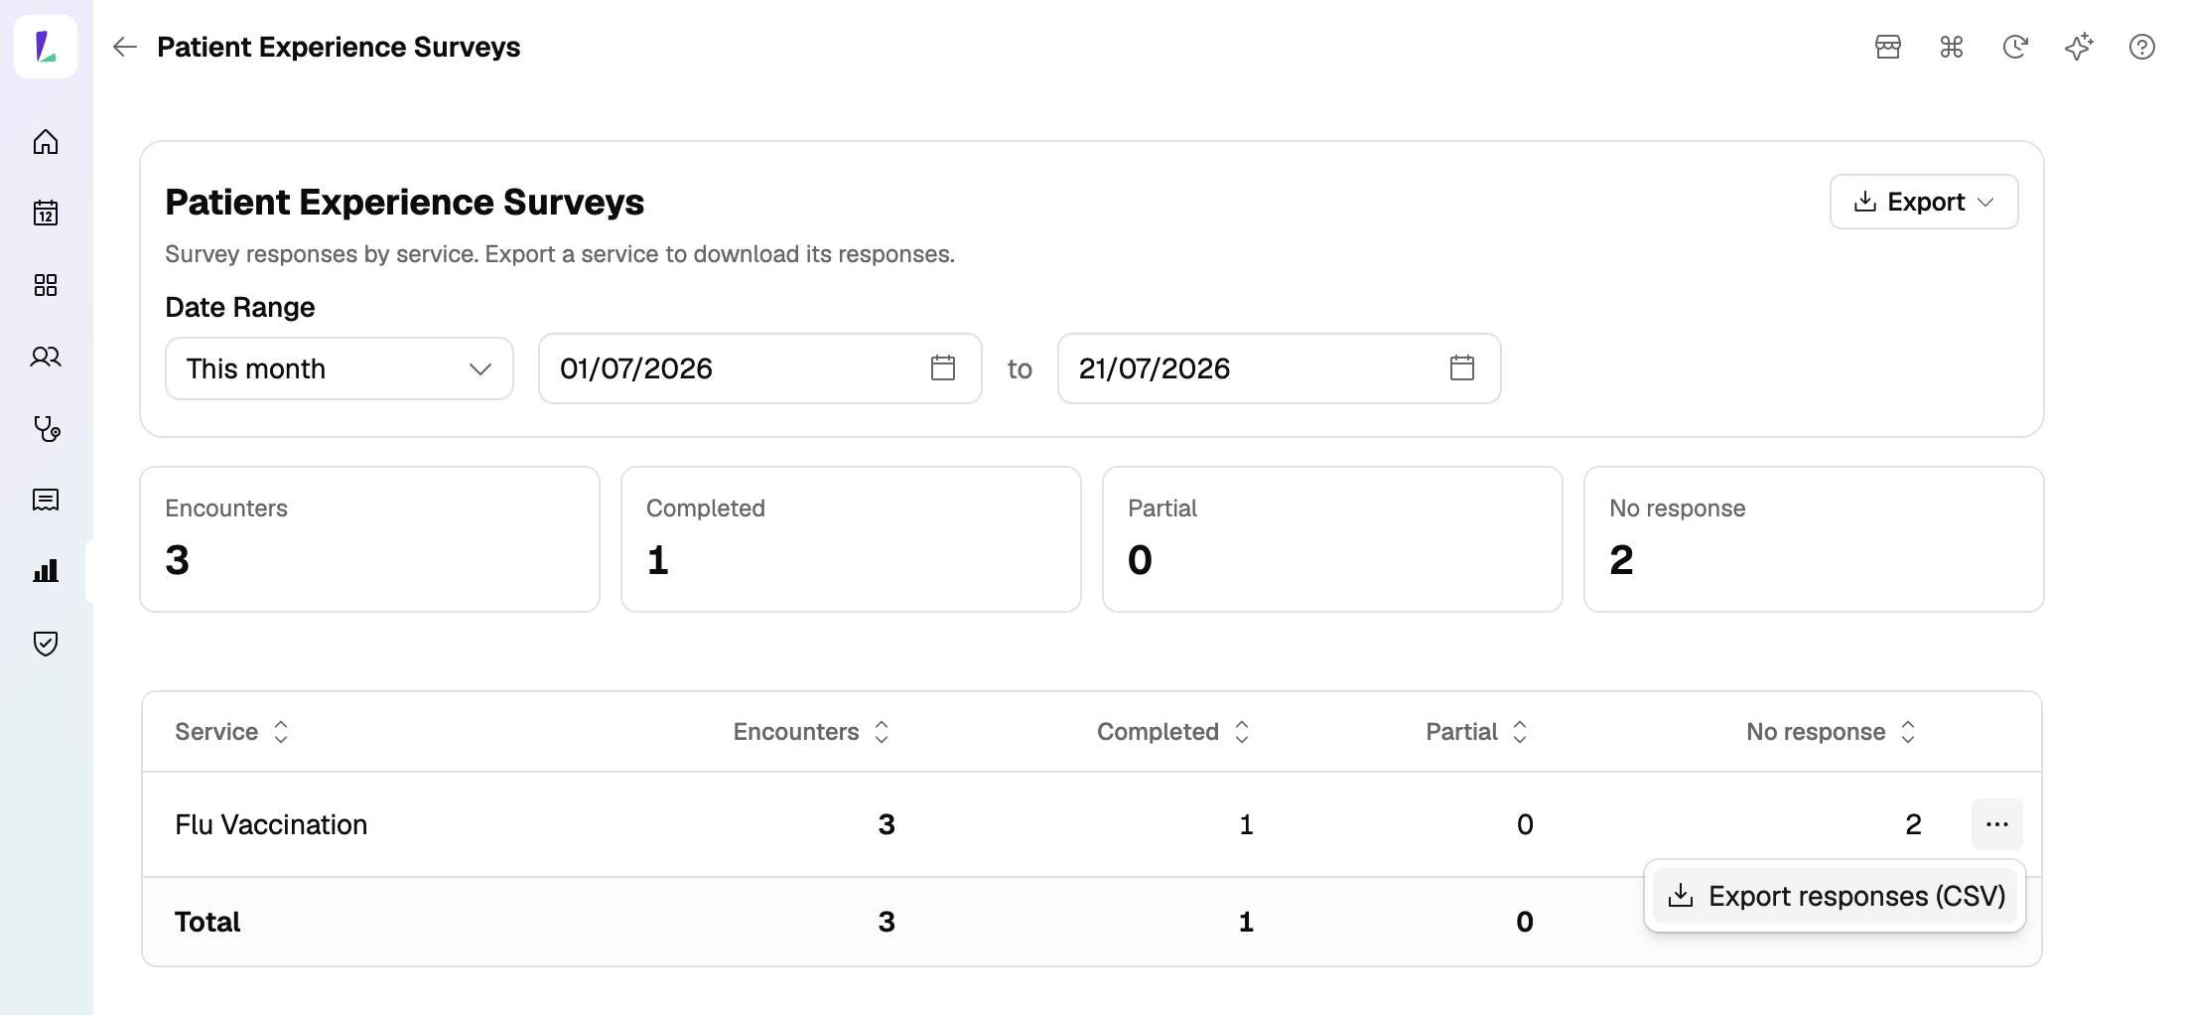Screen dimensions: 2186x1015
Task: Open the help question mark icon
Action: pyautogui.click(x=2142, y=47)
